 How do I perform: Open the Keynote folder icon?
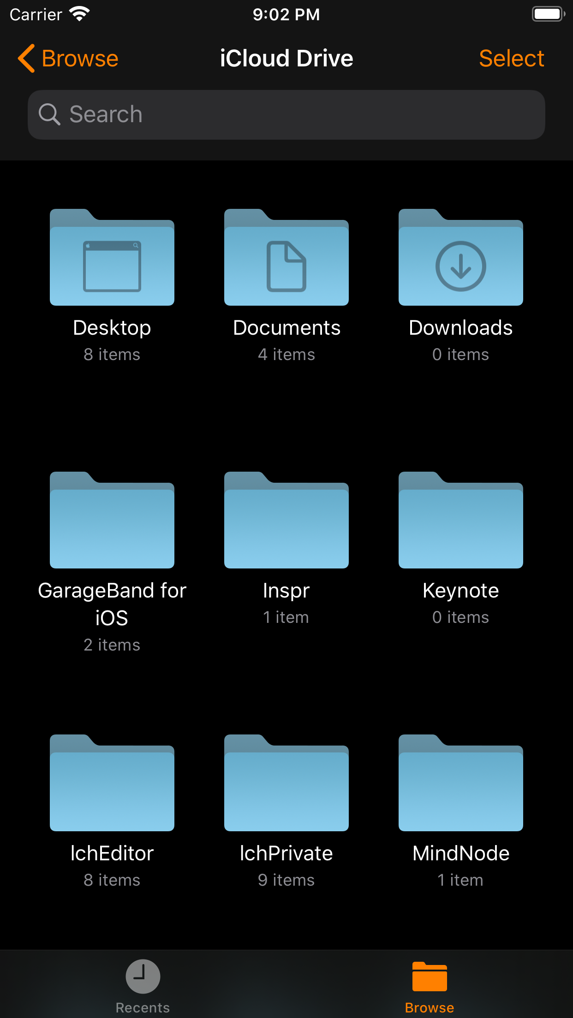click(x=461, y=520)
